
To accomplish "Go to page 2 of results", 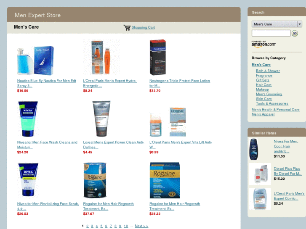I will tap(87, 226).
